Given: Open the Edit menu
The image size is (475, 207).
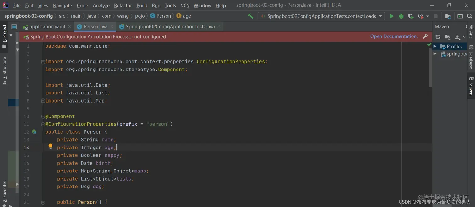Looking at the screenshot, I should point(29,5).
